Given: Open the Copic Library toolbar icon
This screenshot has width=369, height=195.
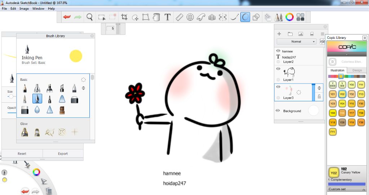Looking at the screenshot, I should coord(301,17).
